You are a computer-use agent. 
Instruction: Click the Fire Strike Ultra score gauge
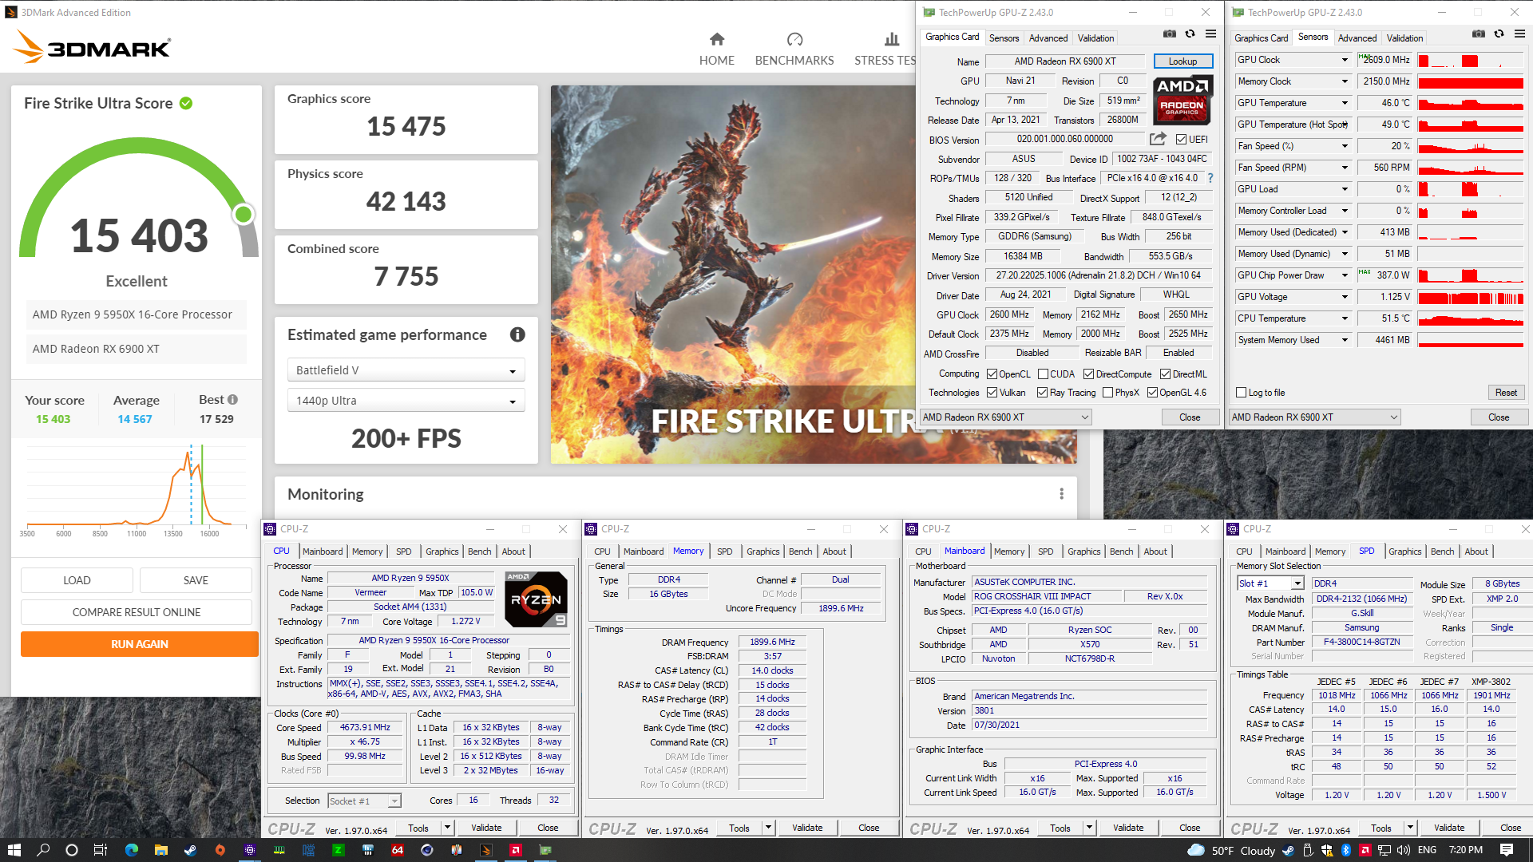click(x=139, y=200)
